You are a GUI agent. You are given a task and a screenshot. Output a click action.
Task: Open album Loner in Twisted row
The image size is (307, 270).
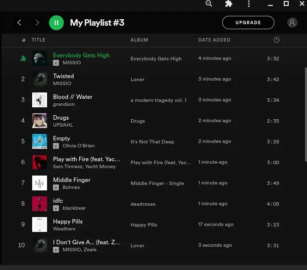pyautogui.click(x=138, y=80)
